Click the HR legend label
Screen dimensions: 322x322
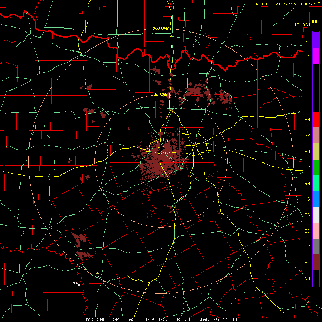click(x=307, y=167)
